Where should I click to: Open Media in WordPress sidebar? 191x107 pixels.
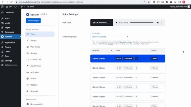(x=11, y=23)
